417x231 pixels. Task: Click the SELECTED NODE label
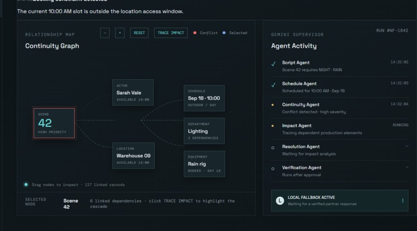coord(36,201)
